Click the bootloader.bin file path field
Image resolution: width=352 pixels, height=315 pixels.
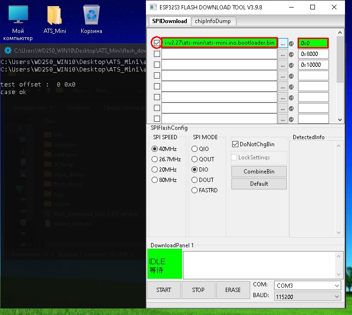click(x=219, y=43)
